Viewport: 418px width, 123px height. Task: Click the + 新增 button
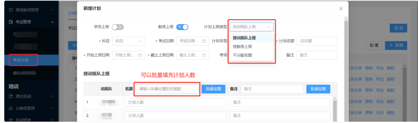coord(396,45)
